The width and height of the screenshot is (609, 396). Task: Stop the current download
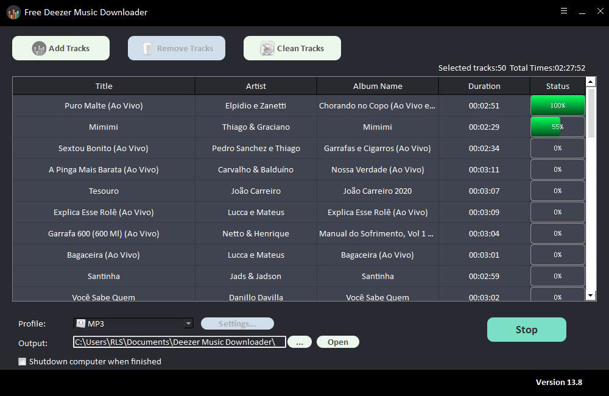527,330
